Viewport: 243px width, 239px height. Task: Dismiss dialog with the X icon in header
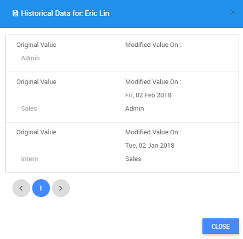(233, 13)
